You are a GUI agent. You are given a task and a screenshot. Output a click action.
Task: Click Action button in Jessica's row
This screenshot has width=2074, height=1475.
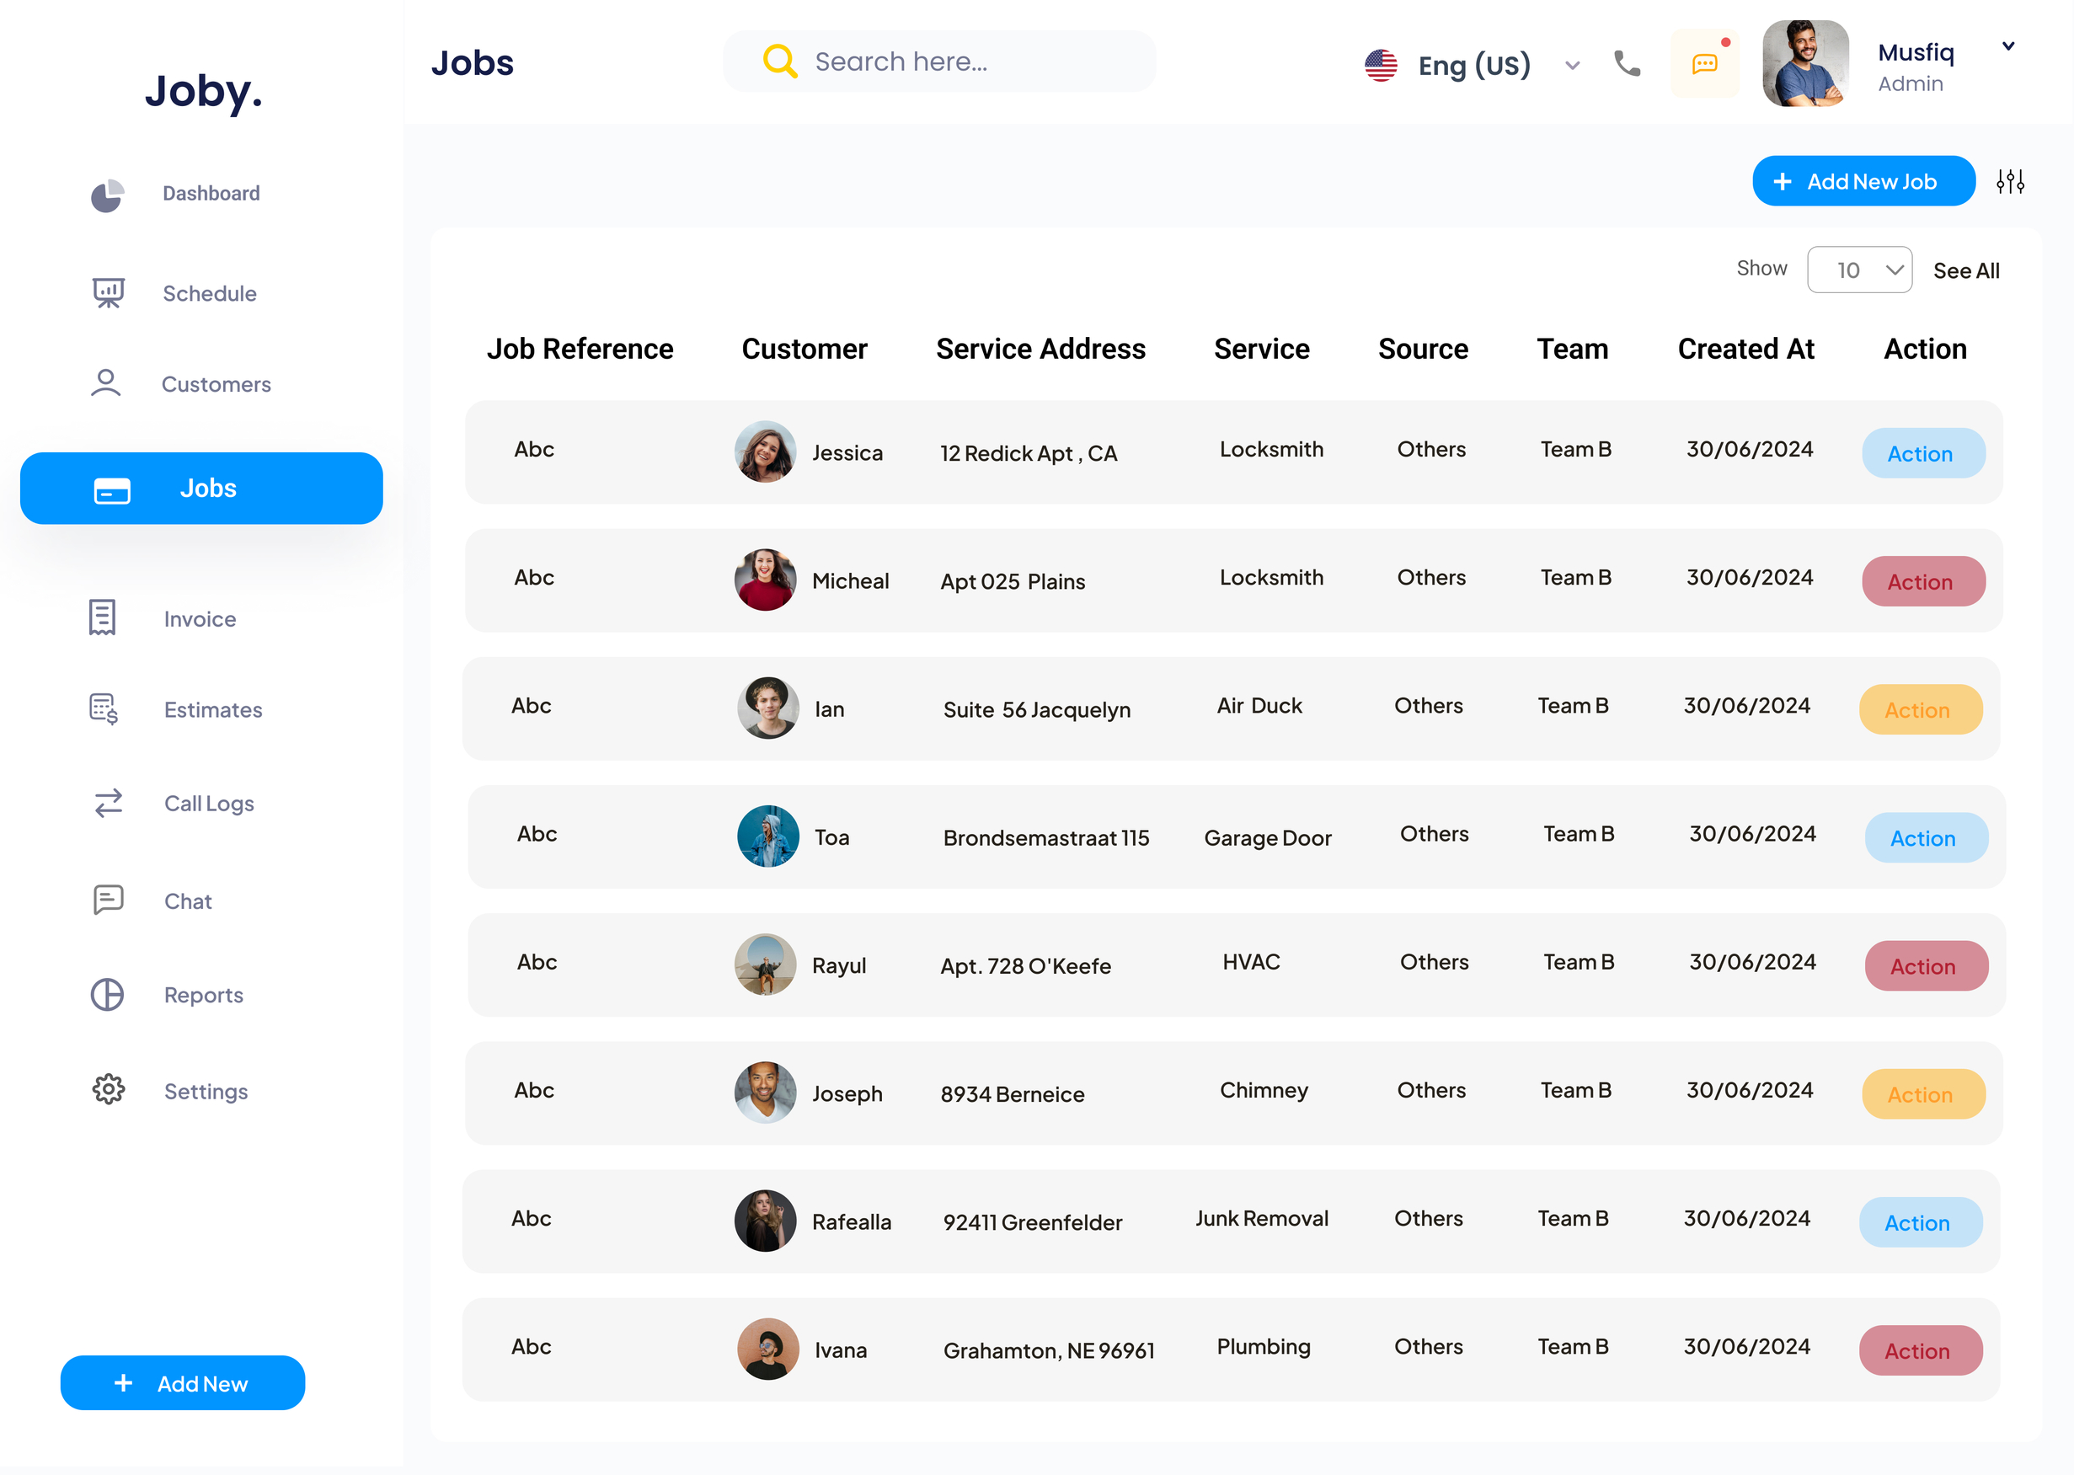(x=1923, y=453)
